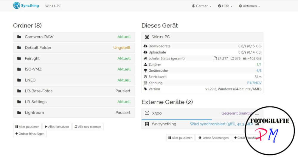298x160 pixels.
Task: Expand the LR-Settings folder row
Action: pos(74,102)
